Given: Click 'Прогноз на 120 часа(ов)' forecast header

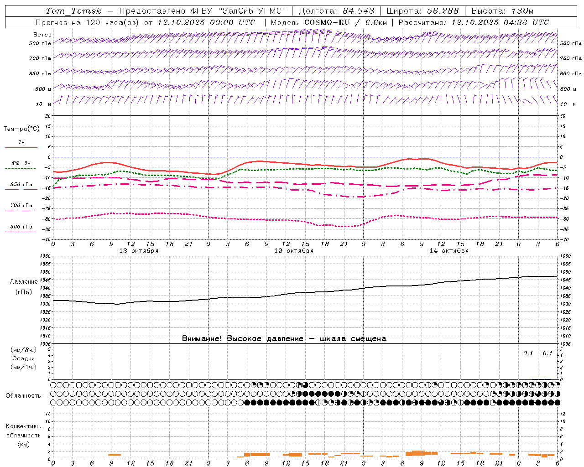Looking at the screenshot, I should coord(88,22).
